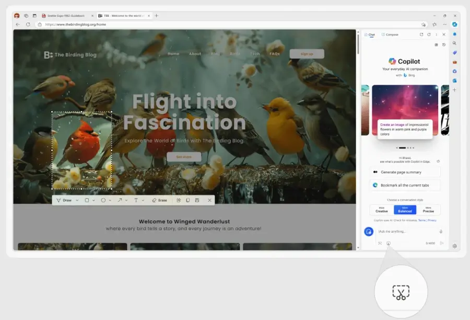Open the Outlook icon in the Edge sidebar

pyautogui.click(x=455, y=81)
